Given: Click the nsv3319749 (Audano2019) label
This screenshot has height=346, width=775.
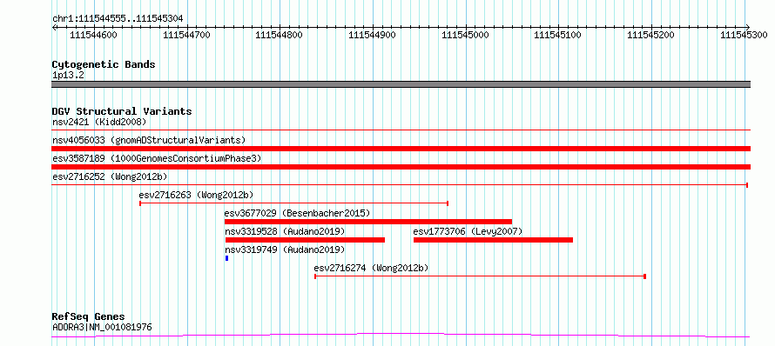Looking at the screenshot, I should pos(286,250).
